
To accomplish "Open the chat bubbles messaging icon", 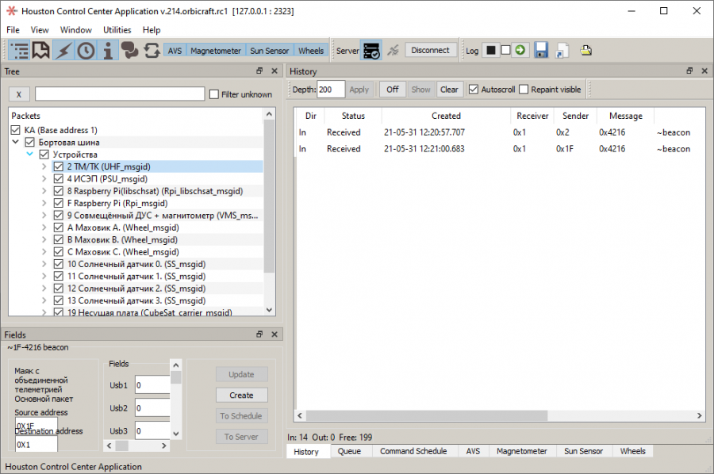I will coord(132,49).
